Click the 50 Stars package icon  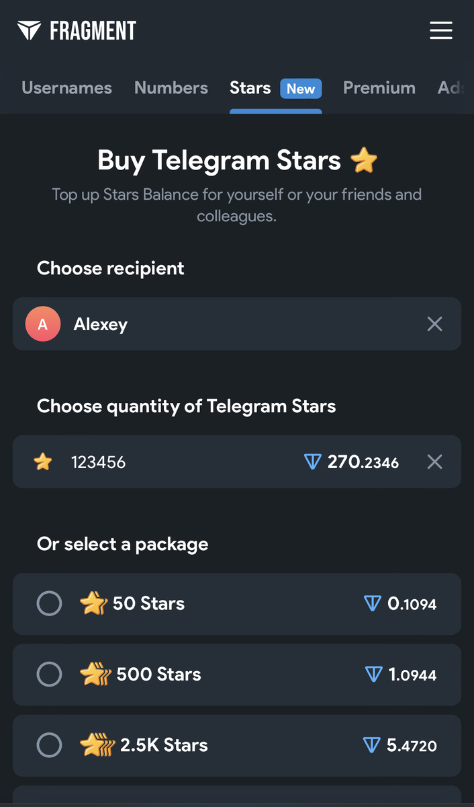click(x=93, y=603)
